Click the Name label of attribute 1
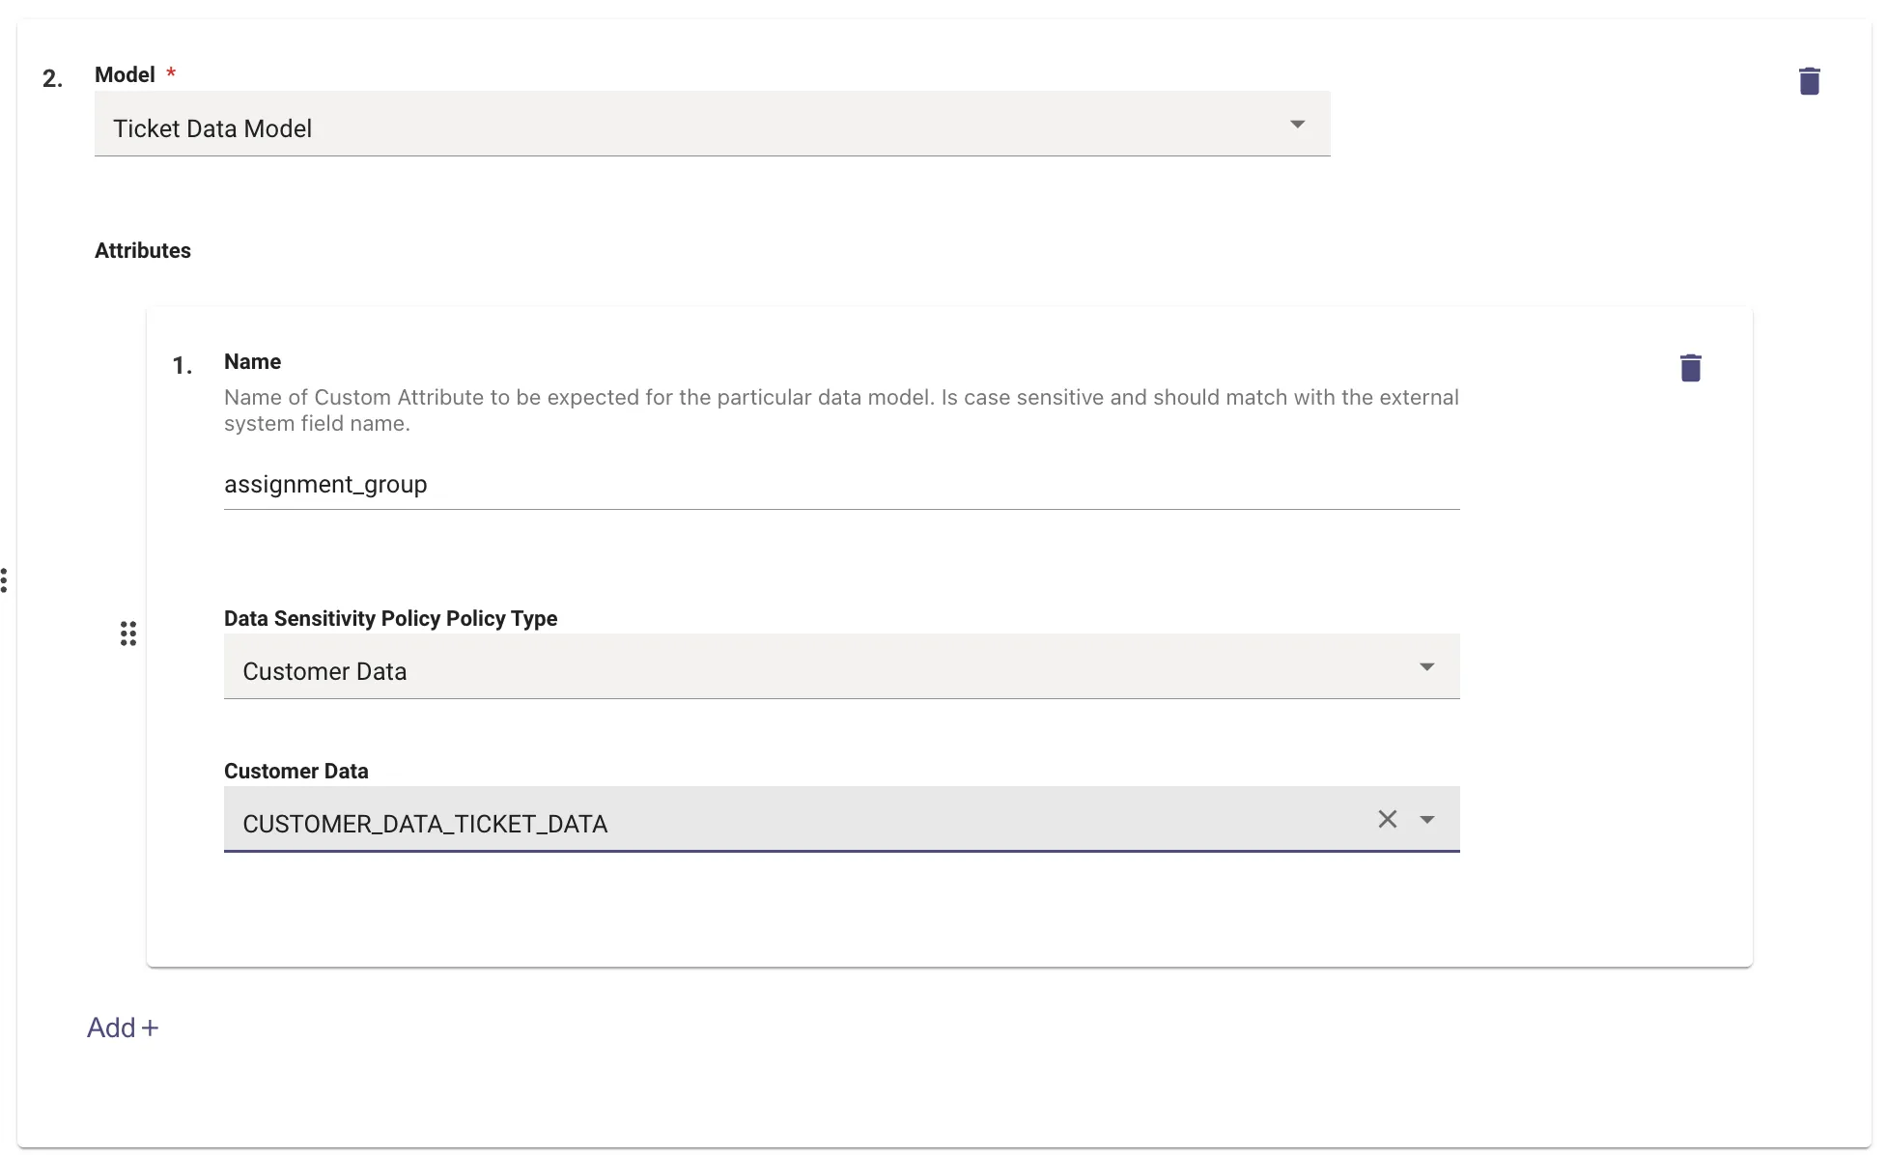The image size is (1887, 1155). point(252,362)
